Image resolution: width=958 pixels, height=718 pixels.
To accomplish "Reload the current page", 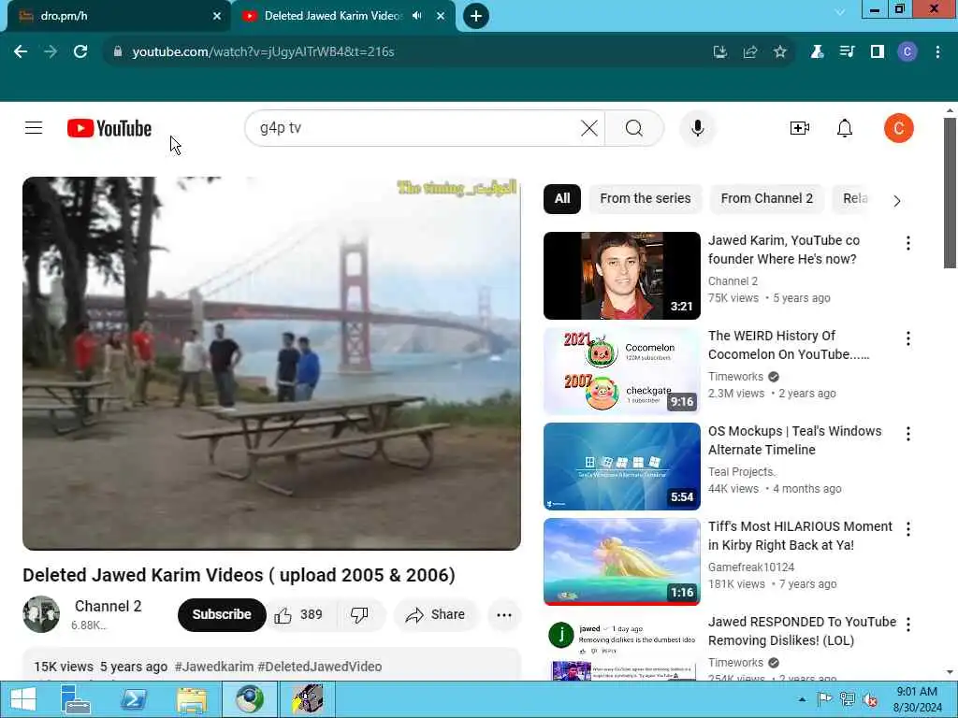I will pos(80,52).
